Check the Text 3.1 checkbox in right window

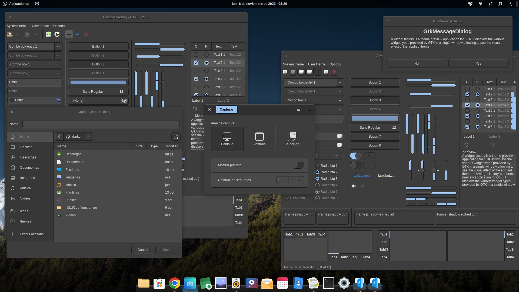coord(467,100)
